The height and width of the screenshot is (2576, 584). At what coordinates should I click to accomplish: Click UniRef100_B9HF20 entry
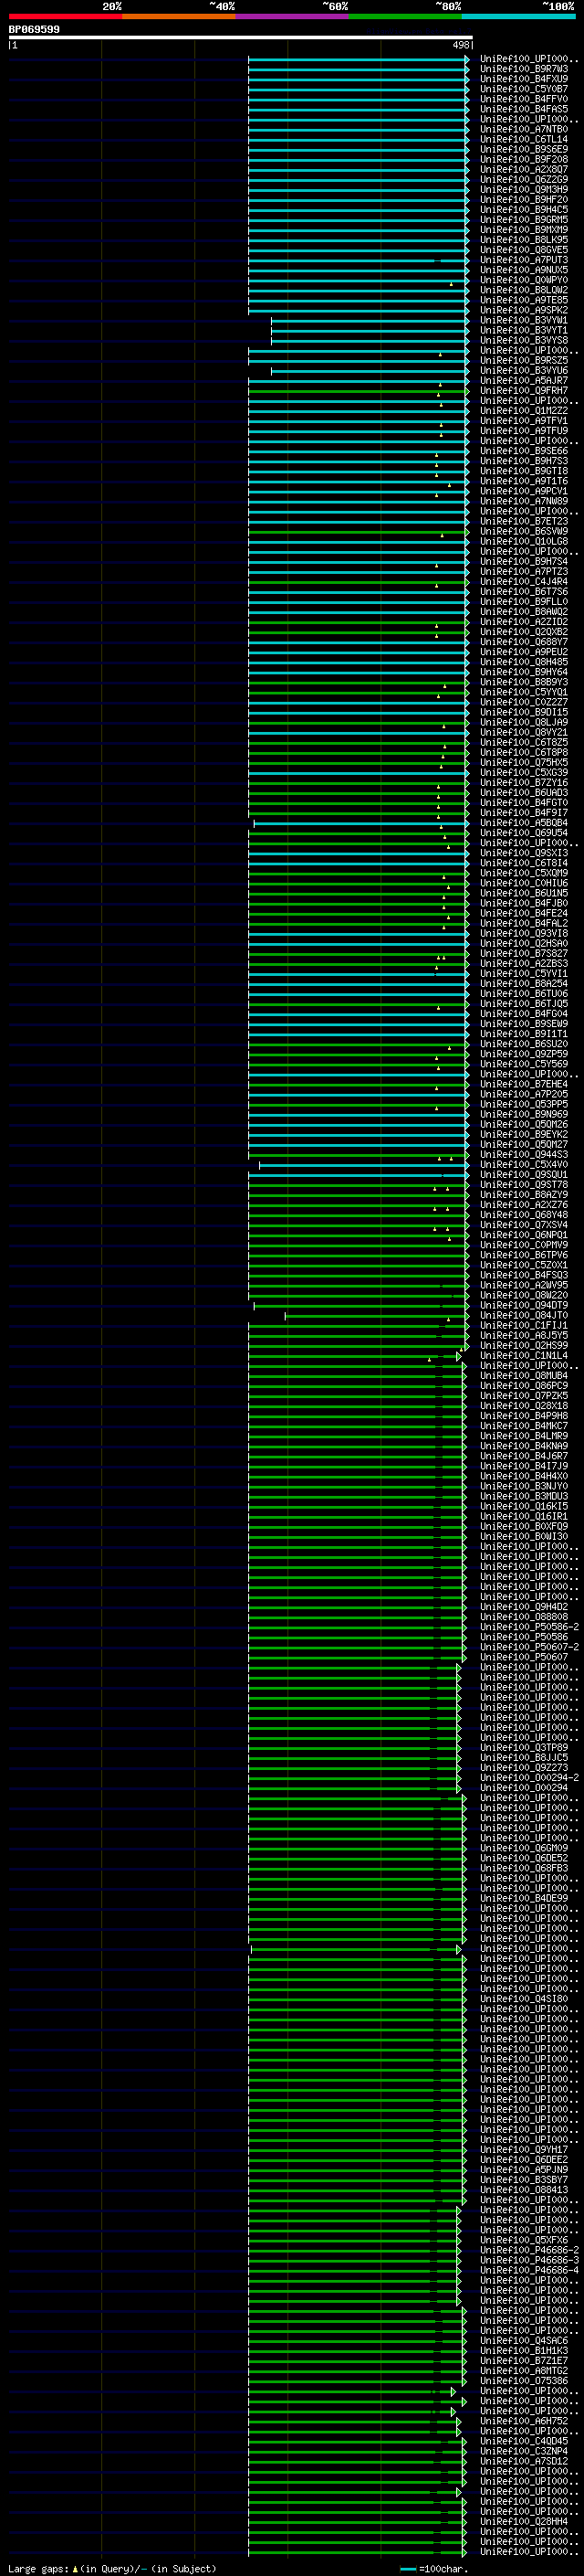click(x=524, y=199)
